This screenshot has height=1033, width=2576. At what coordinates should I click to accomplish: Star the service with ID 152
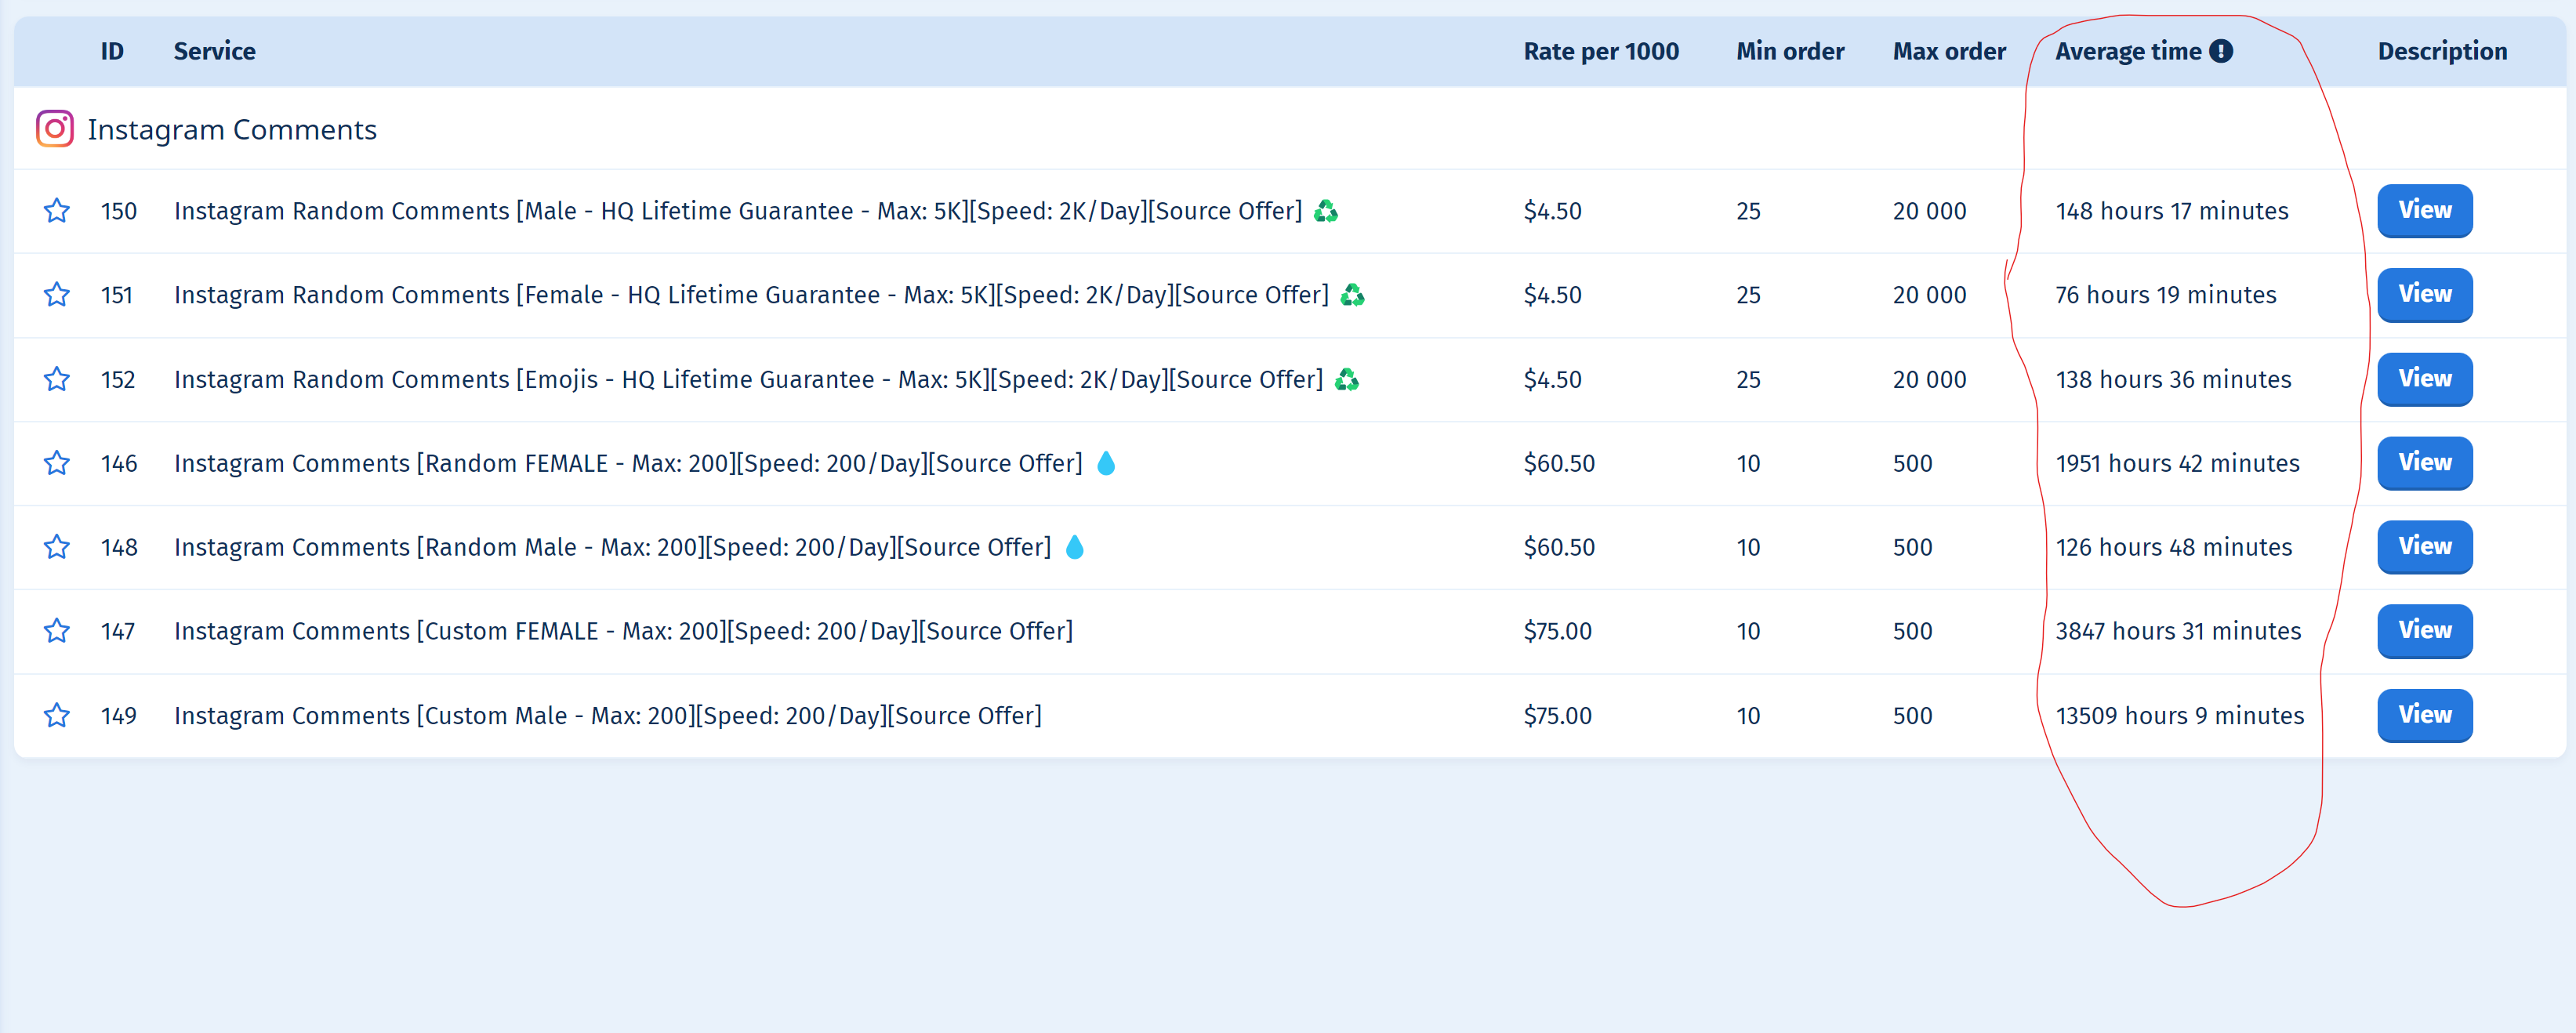coord(57,379)
